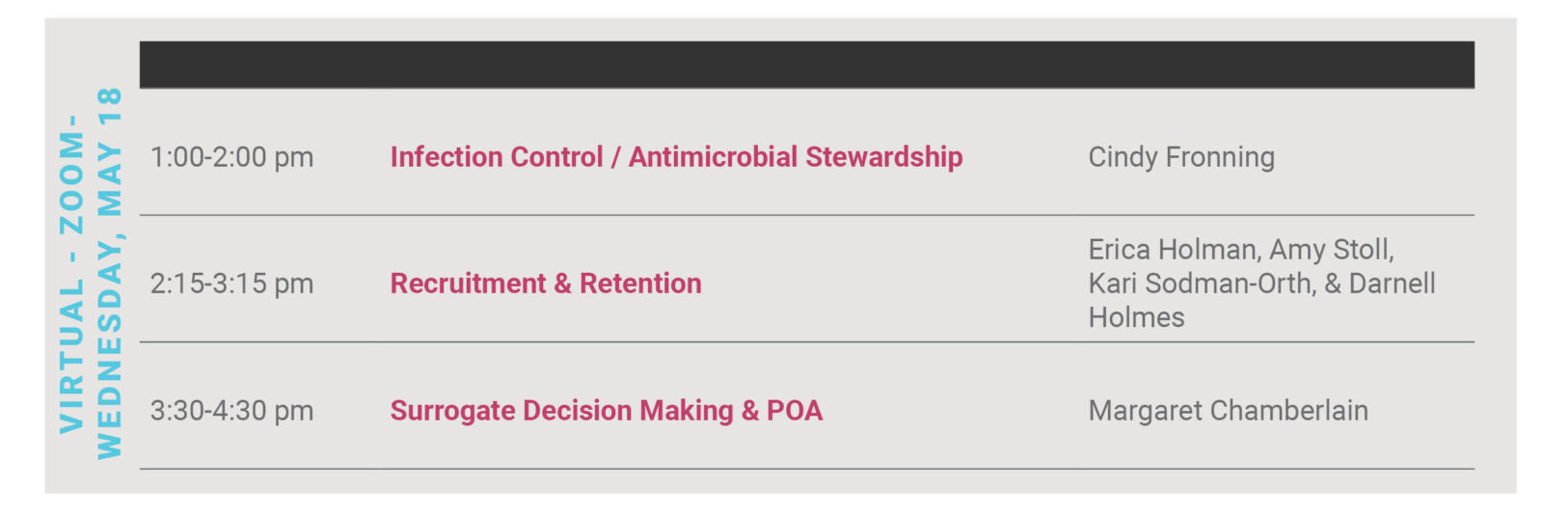Click the vertical WEDNESDAY, MAY 18 label
Viewport: 1543px width, 514px height.
point(109,273)
